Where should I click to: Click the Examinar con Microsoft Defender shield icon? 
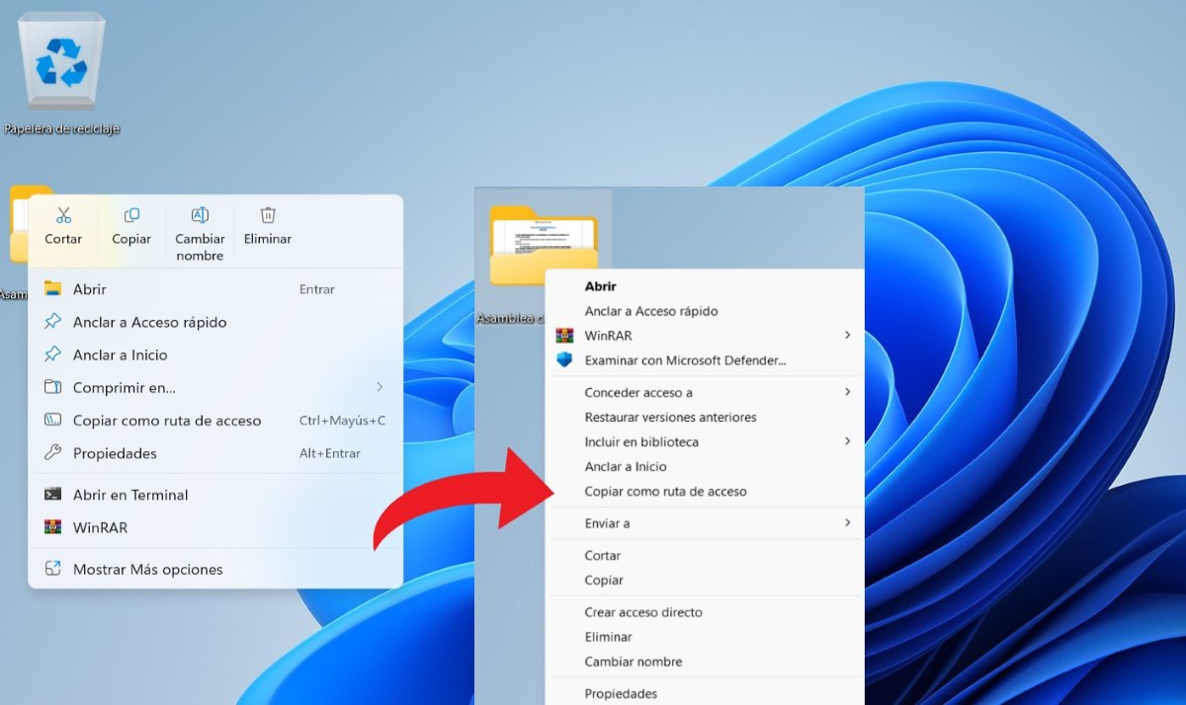click(x=563, y=359)
